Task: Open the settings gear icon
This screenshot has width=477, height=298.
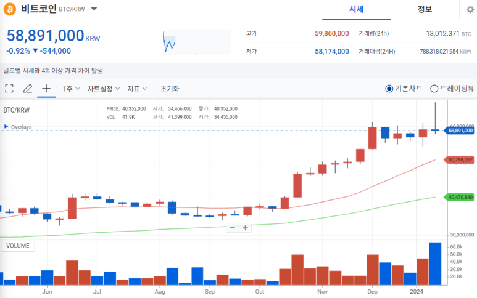Action: tap(470, 10)
